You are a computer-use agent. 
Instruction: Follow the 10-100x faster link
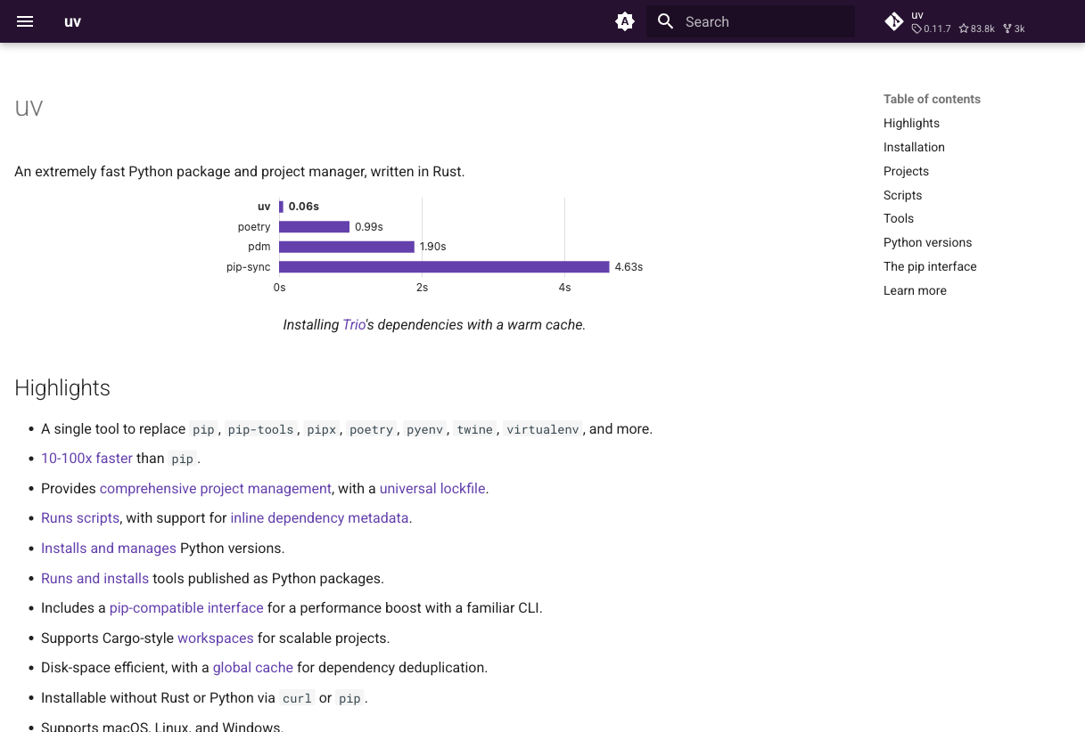pyautogui.click(x=86, y=459)
